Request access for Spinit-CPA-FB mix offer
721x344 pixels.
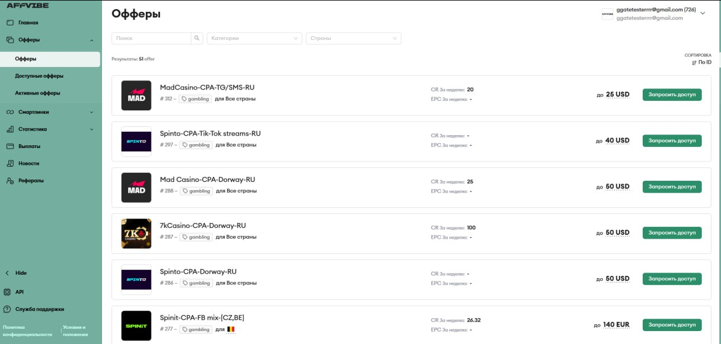672,325
